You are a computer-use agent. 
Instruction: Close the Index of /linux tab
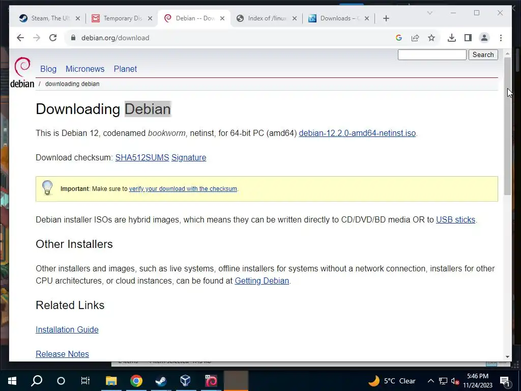[x=295, y=18]
